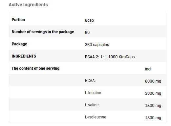Select the Package row label

coord(19,44)
